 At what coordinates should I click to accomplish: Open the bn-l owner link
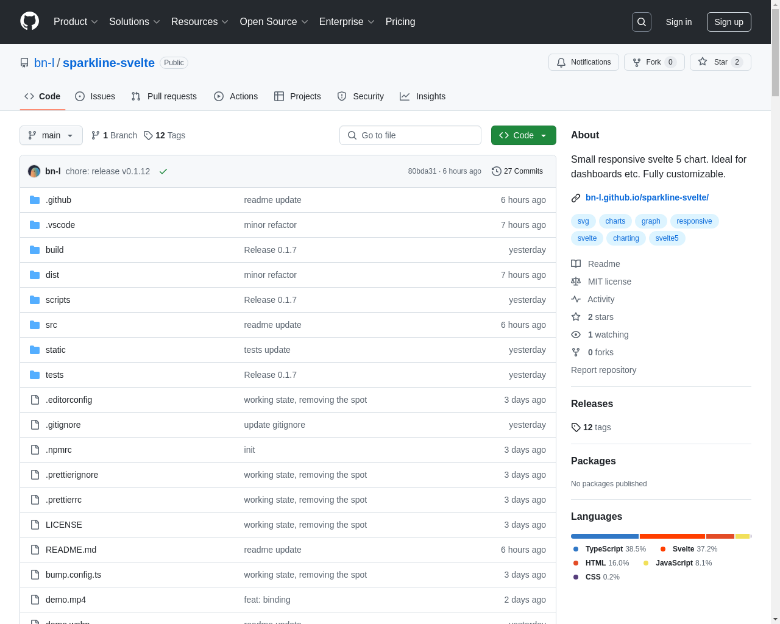pos(44,63)
